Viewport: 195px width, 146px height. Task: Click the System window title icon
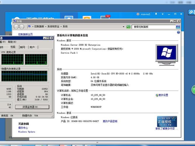coord(15,21)
